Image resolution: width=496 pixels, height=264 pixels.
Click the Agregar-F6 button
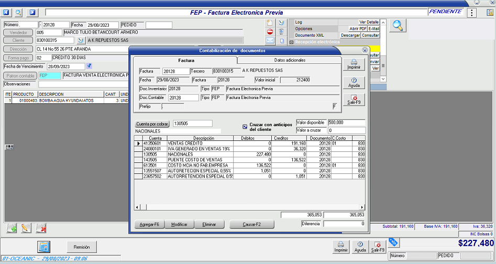coord(149,224)
